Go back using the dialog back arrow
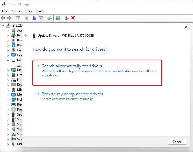Viewport: 193px width, 152px height. tap(26, 36)
